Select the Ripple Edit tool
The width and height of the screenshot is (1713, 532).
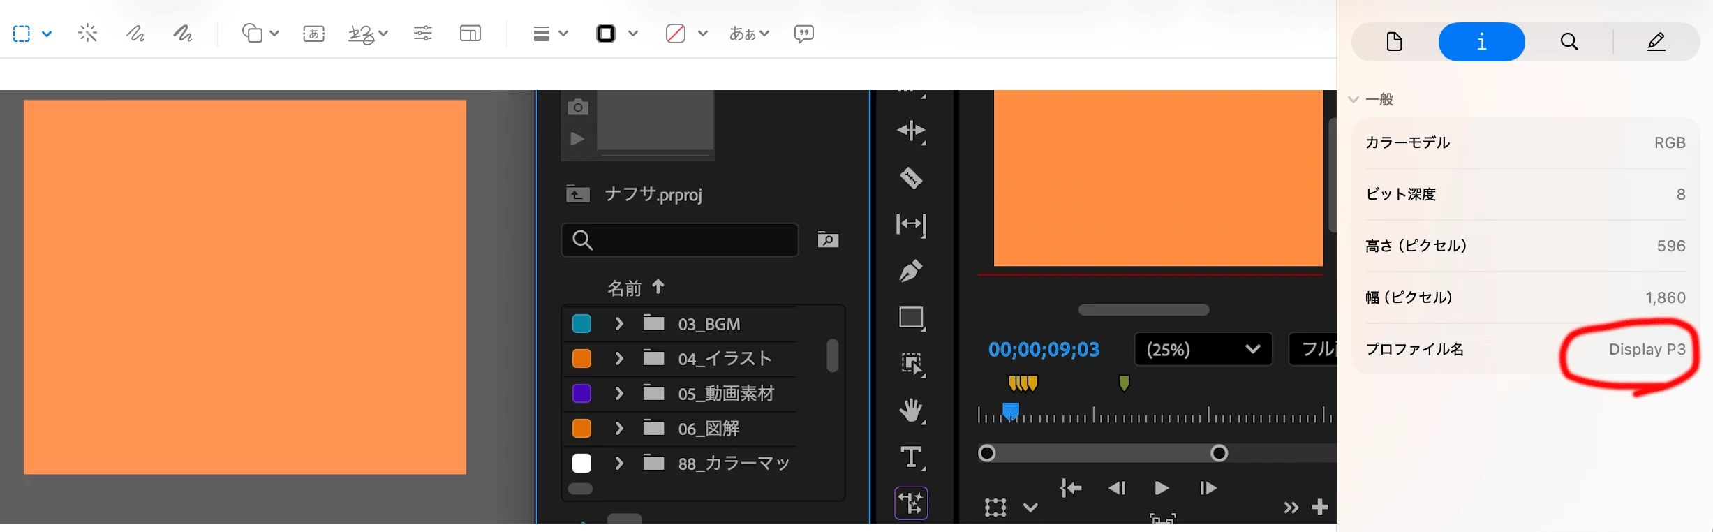(x=911, y=131)
